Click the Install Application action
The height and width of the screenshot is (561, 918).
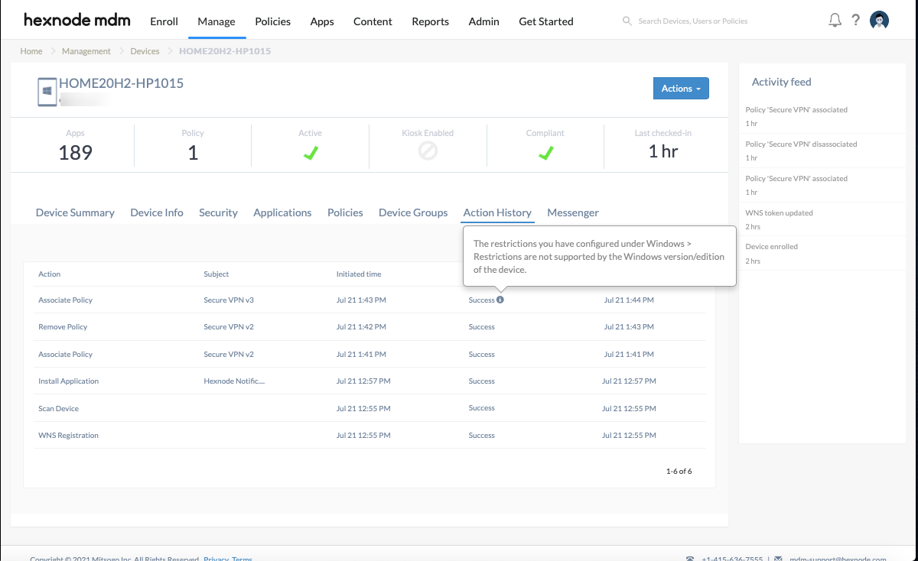point(69,381)
